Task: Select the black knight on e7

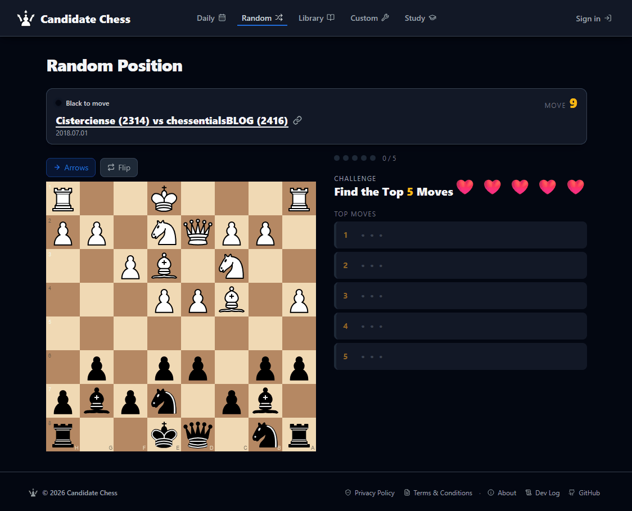Action: (164, 401)
